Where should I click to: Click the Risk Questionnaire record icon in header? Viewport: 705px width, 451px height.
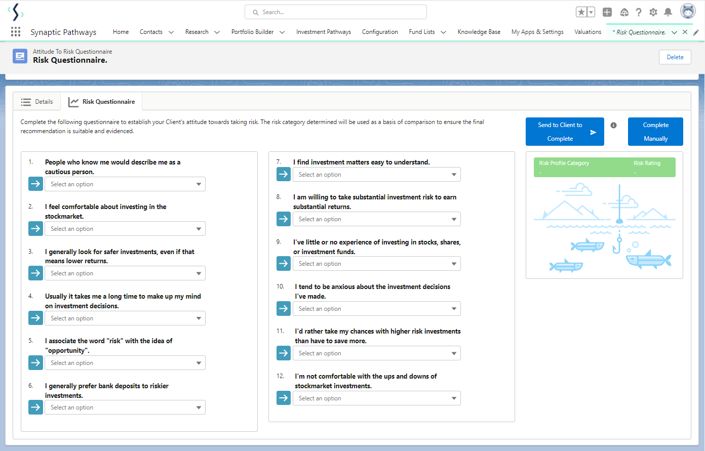(20, 56)
